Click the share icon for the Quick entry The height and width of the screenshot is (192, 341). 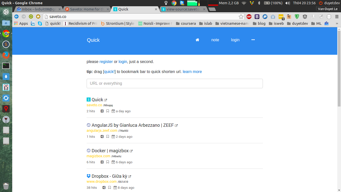click(x=102, y=111)
